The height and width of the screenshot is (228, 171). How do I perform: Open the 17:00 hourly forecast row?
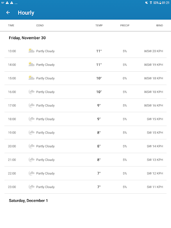(x=85, y=106)
